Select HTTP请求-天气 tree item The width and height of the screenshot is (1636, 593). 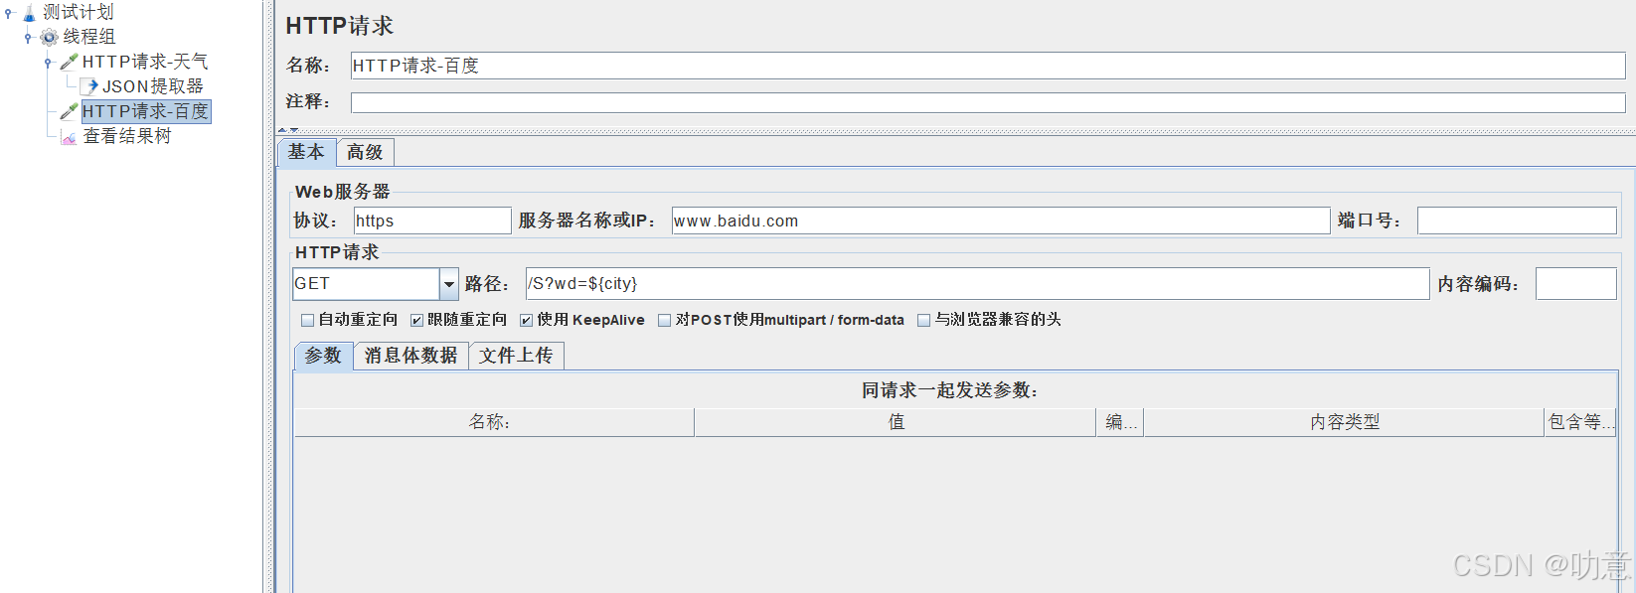point(145,62)
